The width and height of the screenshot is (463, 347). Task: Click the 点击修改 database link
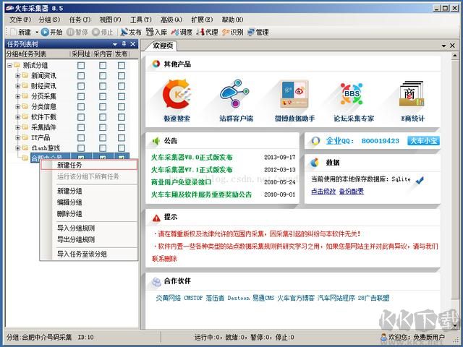point(323,191)
